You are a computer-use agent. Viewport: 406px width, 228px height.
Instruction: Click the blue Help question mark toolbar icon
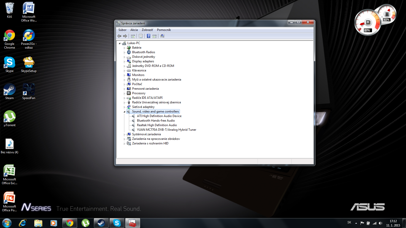pyautogui.click(x=149, y=36)
